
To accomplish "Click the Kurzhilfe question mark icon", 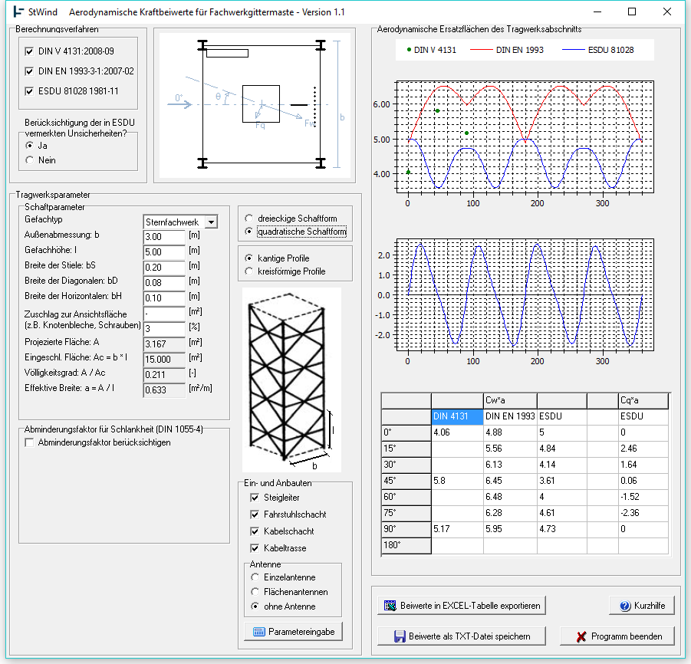I will coord(625,606).
